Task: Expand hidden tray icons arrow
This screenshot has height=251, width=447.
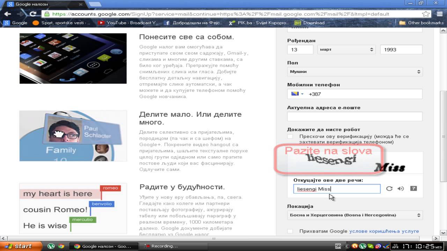Action: 346,246
